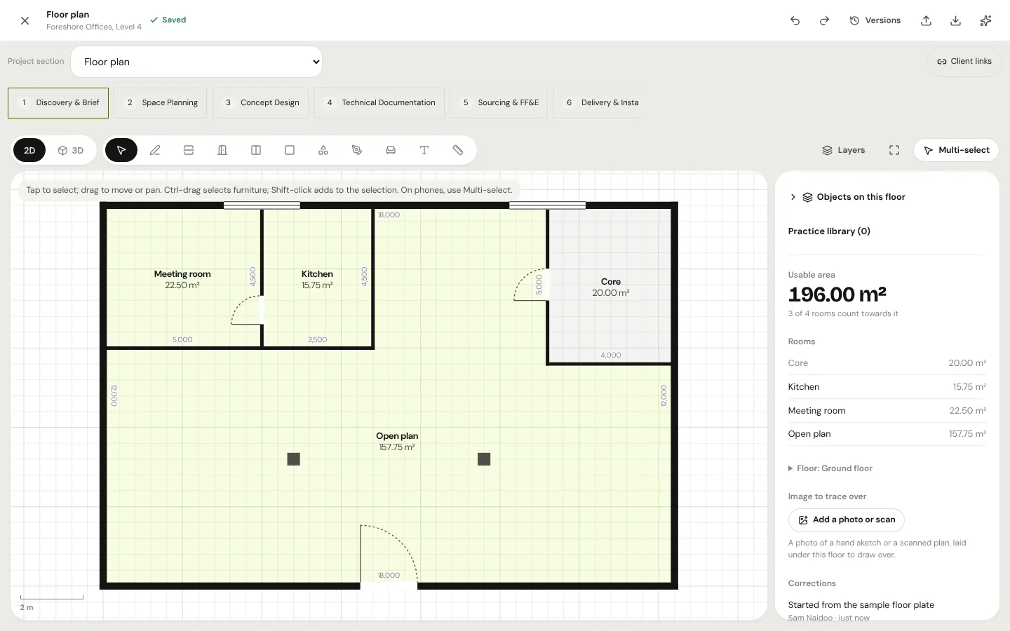This screenshot has width=1010, height=631.
Task: Toggle Multi-select mode
Action: (x=956, y=150)
